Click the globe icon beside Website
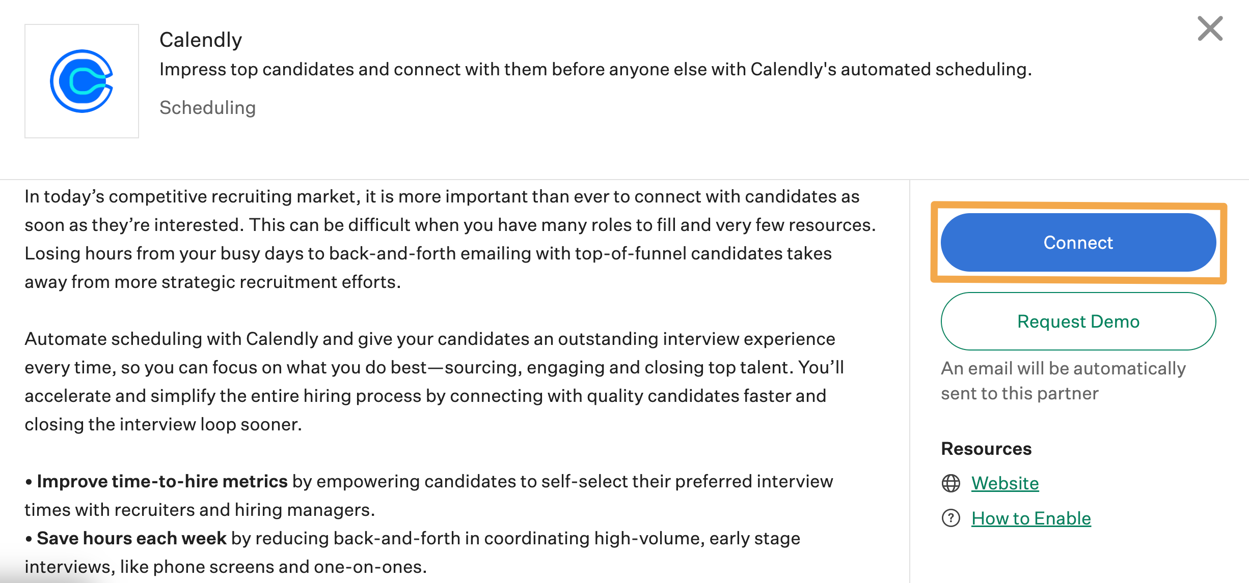 click(951, 483)
